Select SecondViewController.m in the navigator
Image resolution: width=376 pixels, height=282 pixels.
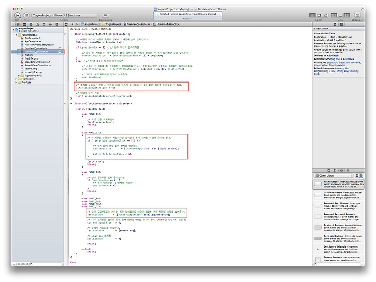[x=38, y=65]
